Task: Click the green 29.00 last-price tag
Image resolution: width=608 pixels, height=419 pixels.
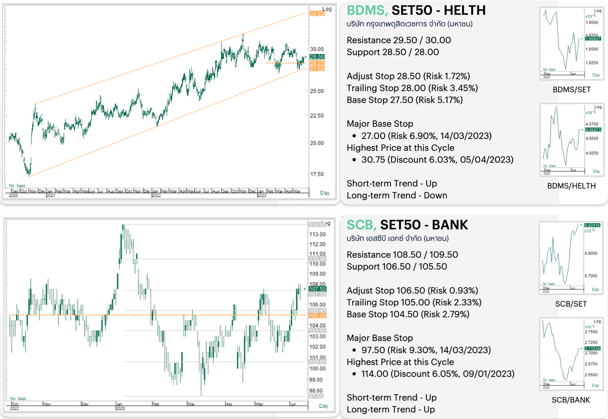Action: [317, 57]
